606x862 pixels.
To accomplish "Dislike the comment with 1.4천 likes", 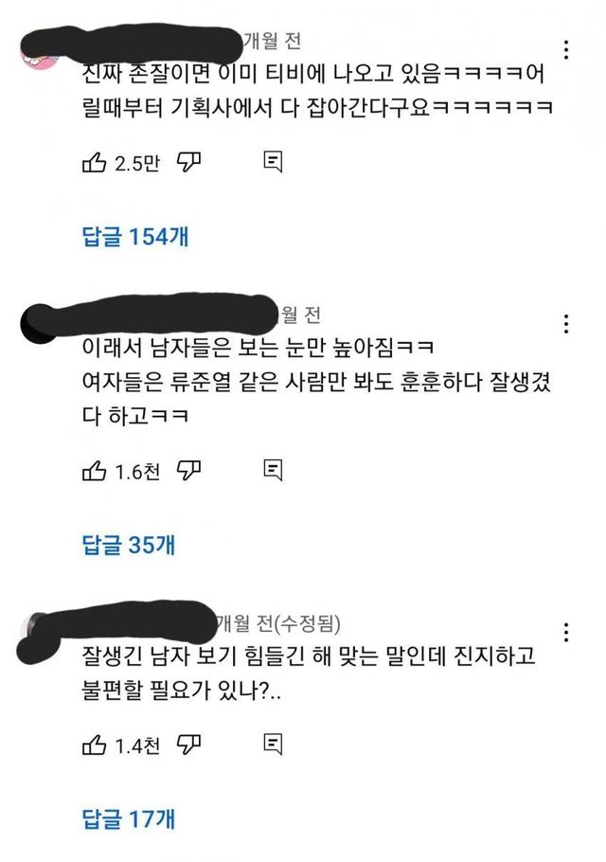I will (188, 745).
